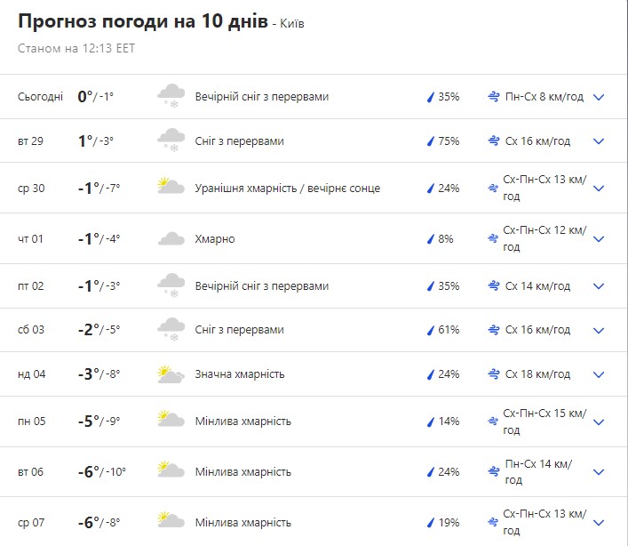The image size is (628, 546).
Task: Expand the вт 29 forecast row
Action: coord(599,141)
